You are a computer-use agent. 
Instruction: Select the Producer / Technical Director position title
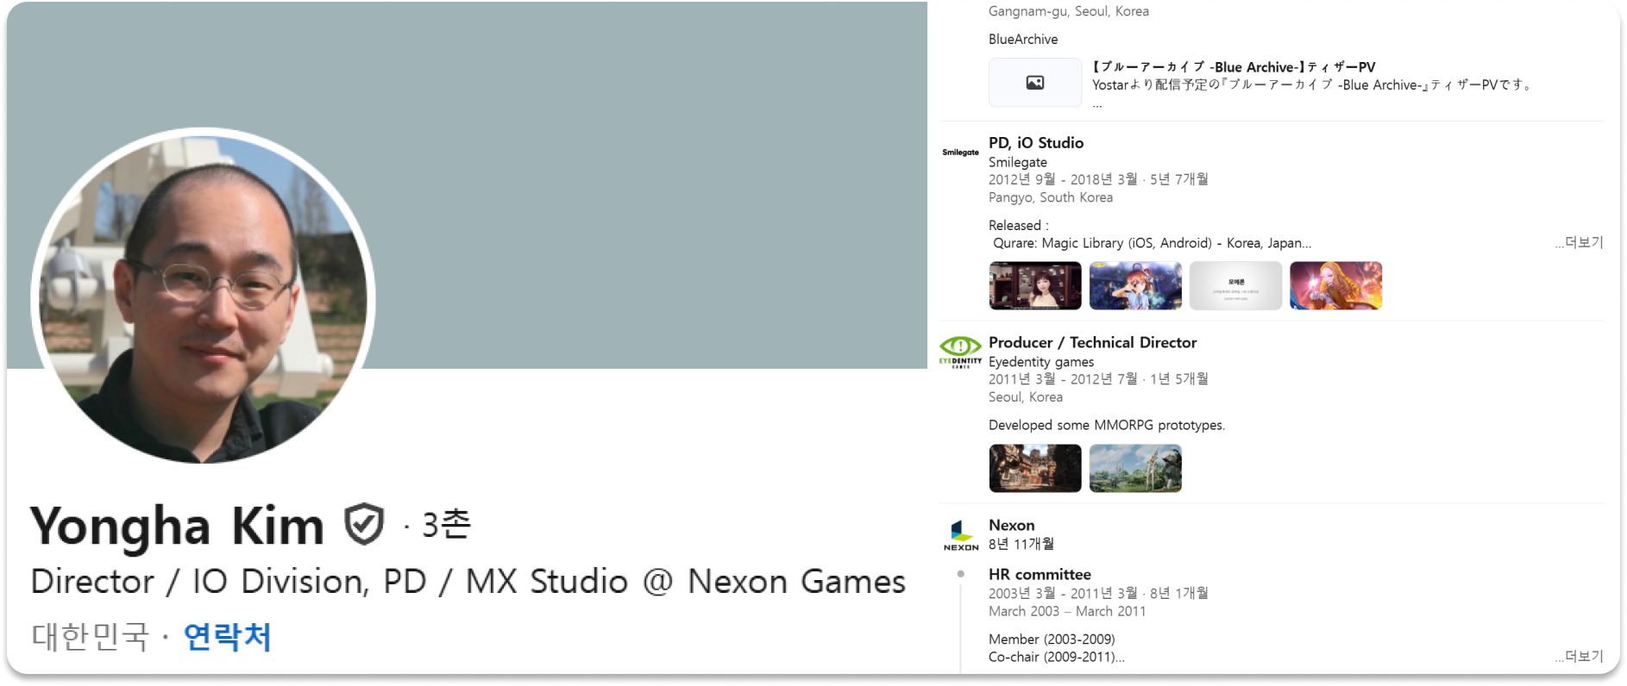coord(1092,342)
